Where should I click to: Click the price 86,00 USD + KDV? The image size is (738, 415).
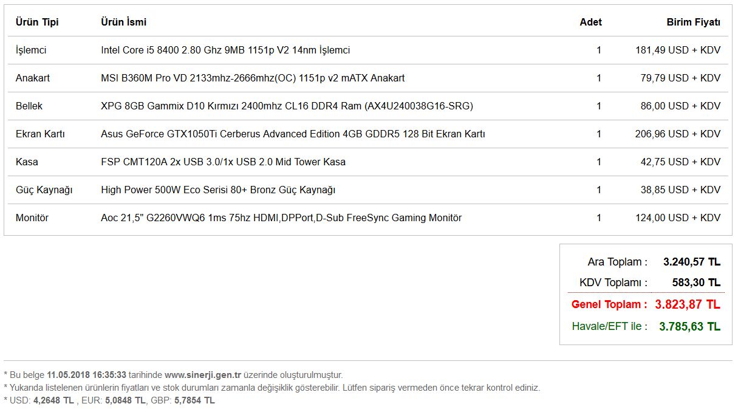(x=680, y=106)
